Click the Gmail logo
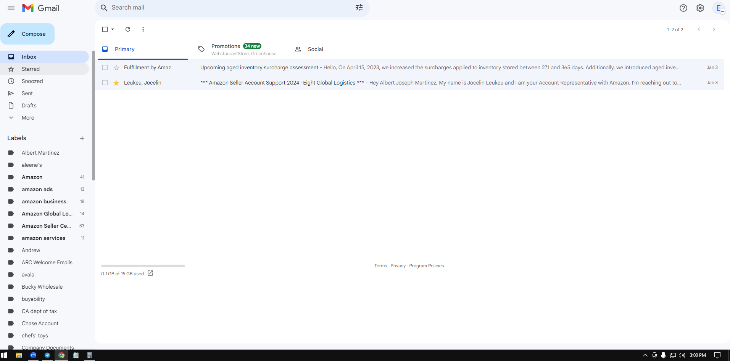The height and width of the screenshot is (361, 730). pos(41,8)
